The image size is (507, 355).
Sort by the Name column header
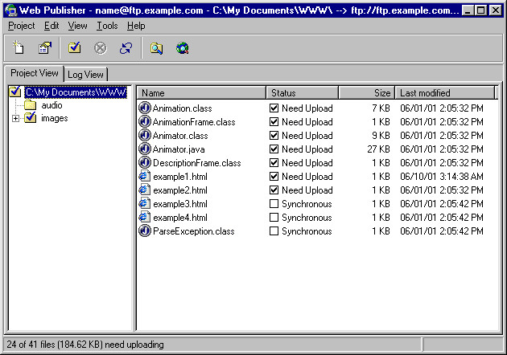201,93
